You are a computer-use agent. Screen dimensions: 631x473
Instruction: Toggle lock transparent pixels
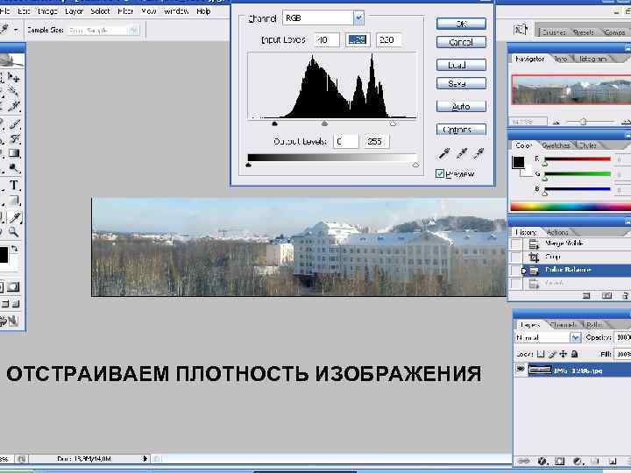coord(541,355)
